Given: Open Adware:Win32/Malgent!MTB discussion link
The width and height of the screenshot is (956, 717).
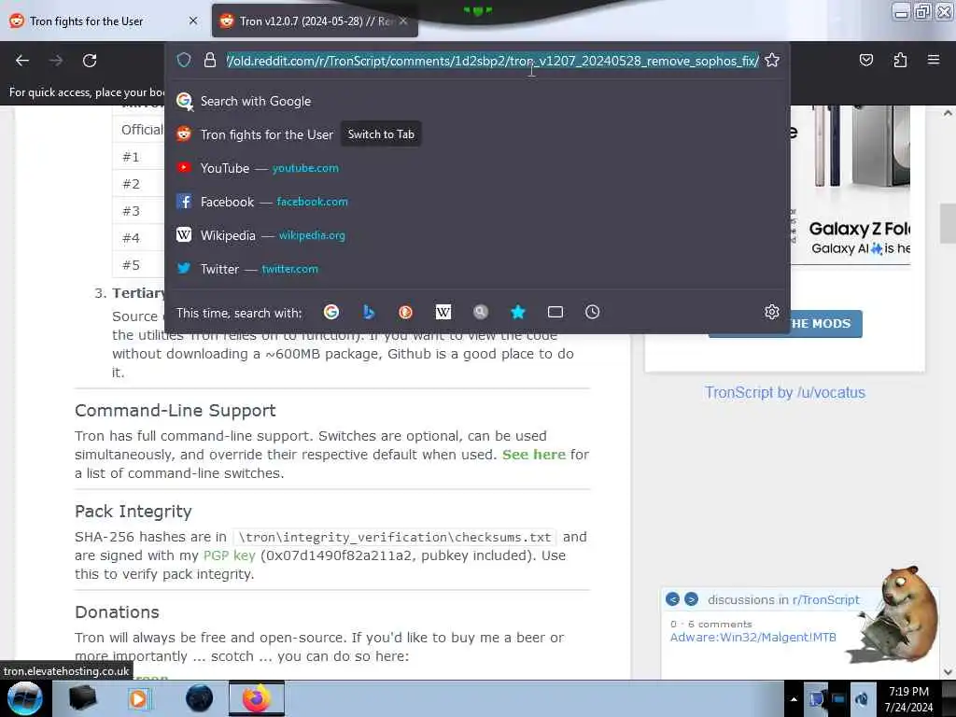Looking at the screenshot, I should [x=753, y=637].
